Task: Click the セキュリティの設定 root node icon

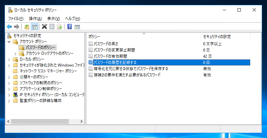Action: pos(10,36)
